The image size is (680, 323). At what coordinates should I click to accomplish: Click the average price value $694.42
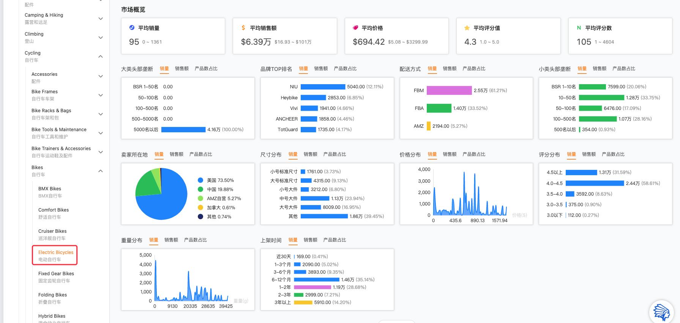click(369, 42)
